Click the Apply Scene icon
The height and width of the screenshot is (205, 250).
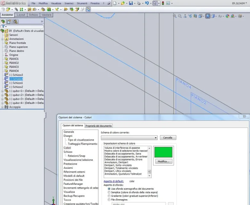click(233, 16)
